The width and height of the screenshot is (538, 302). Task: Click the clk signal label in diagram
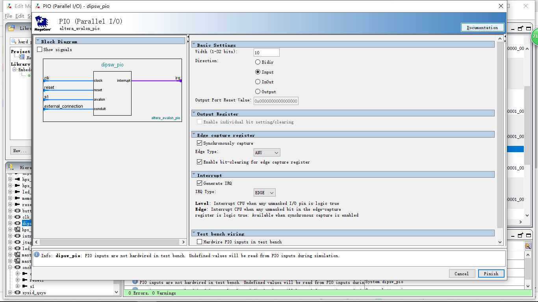(x=46, y=78)
